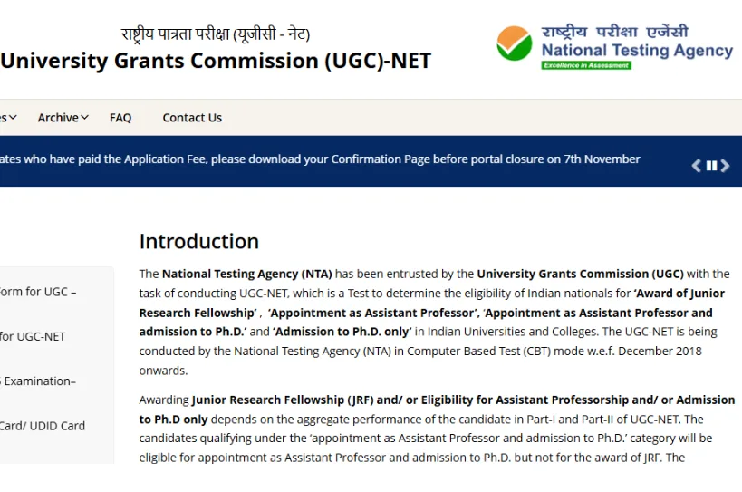Open the Contact Us page
The image size is (742, 492).
[x=192, y=117]
